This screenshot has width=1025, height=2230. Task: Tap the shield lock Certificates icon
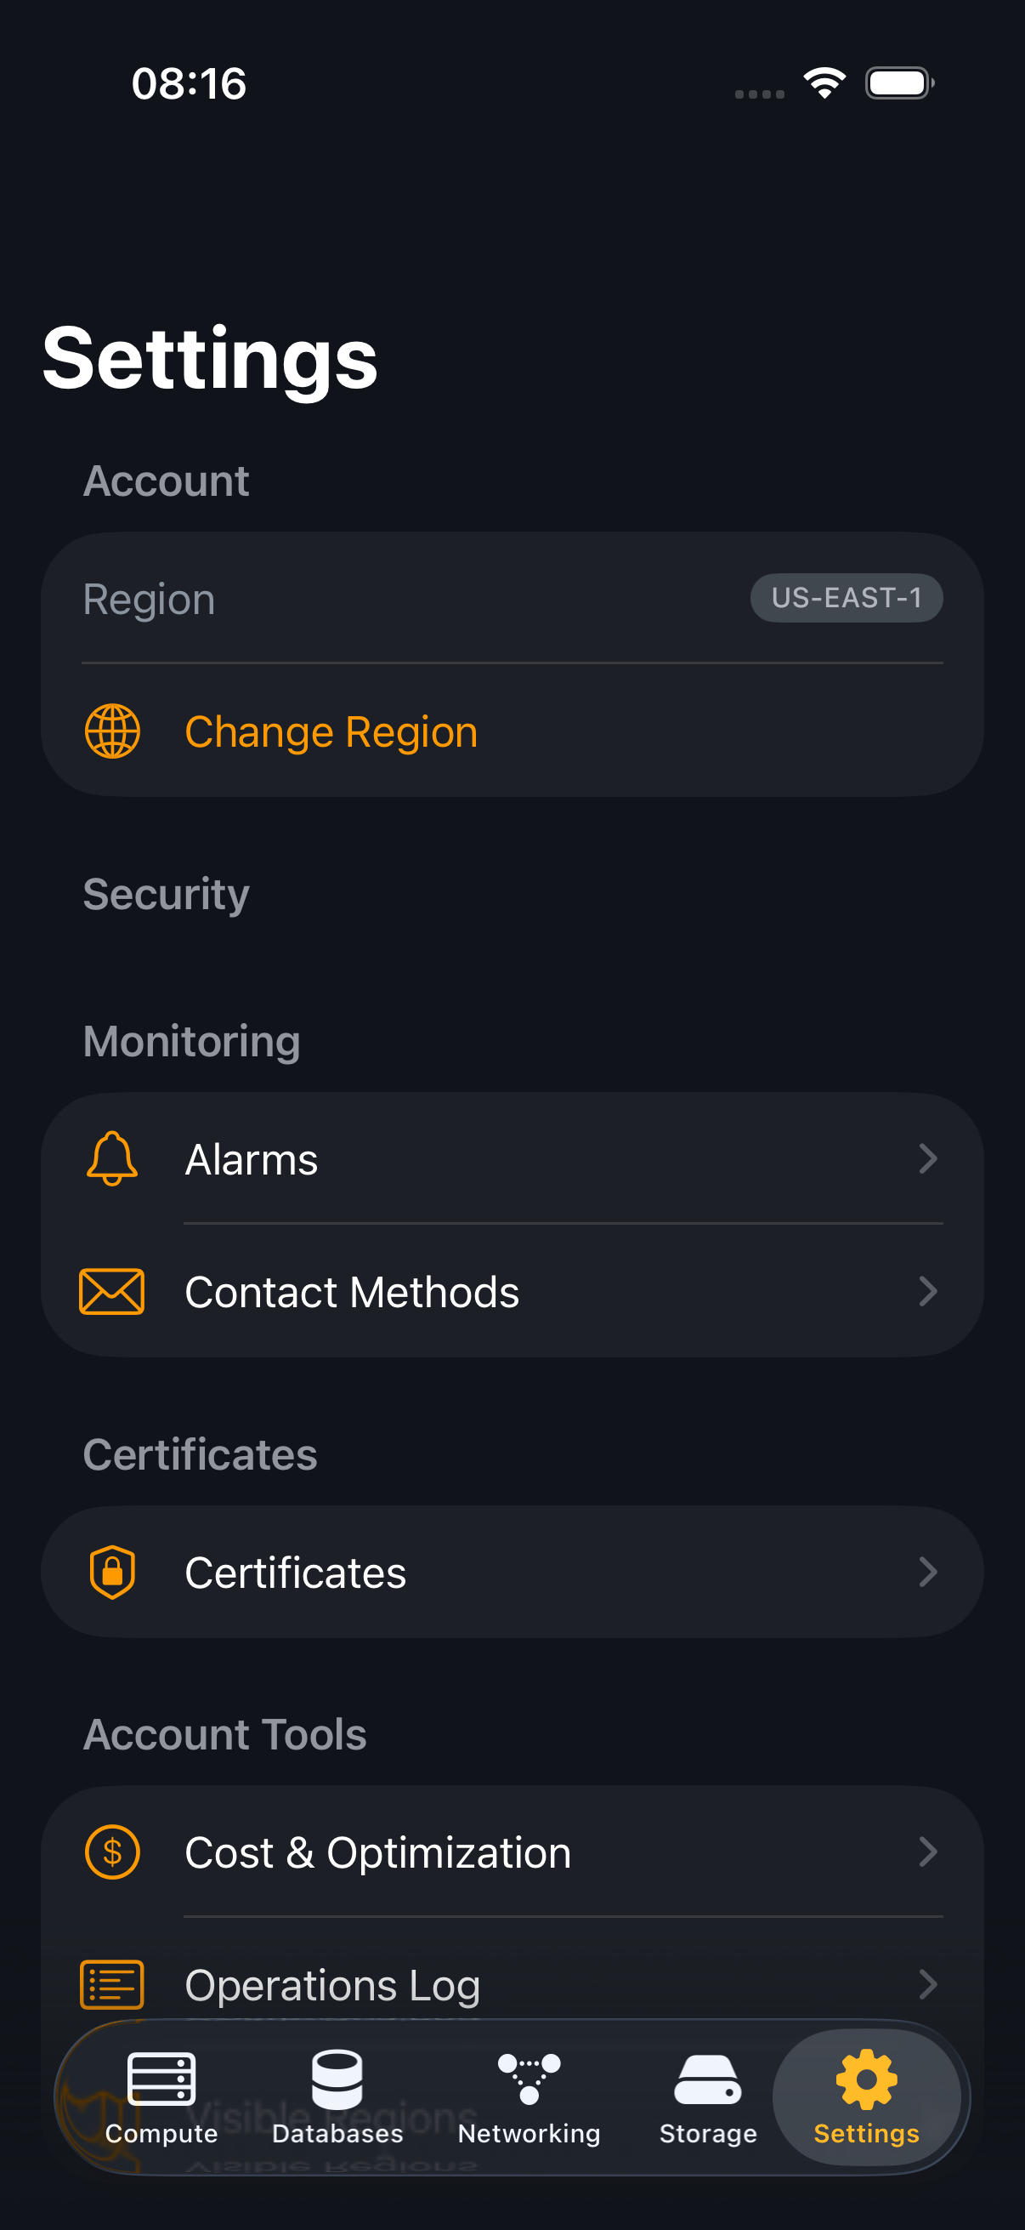point(112,1572)
